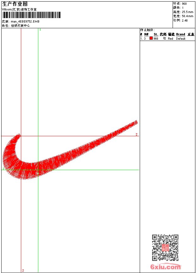Click the title '生产作业图'
This screenshot has height=273, width=196.
[15, 4]
